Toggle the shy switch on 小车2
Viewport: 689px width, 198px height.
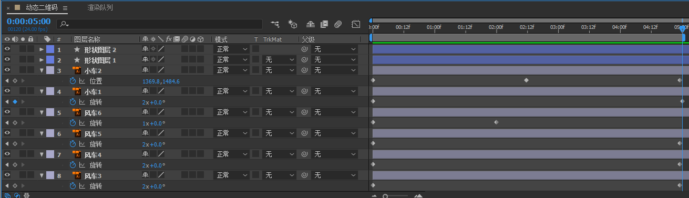click(x=146, y=70)
